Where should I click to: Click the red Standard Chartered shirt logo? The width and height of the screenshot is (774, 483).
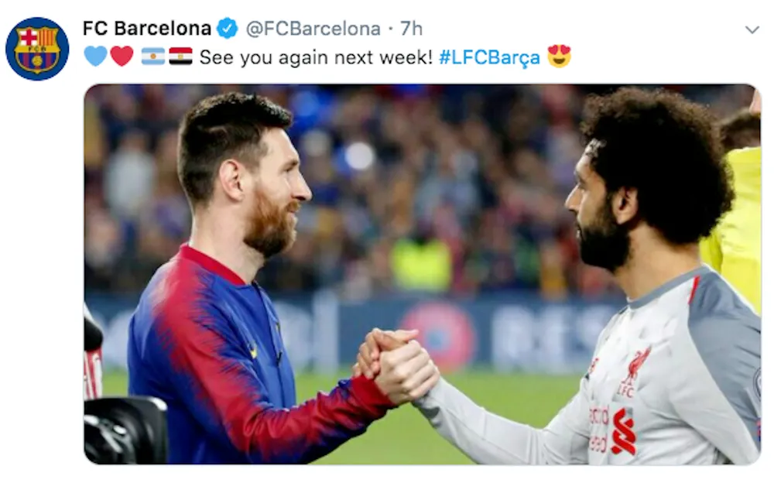click(623, 431)
